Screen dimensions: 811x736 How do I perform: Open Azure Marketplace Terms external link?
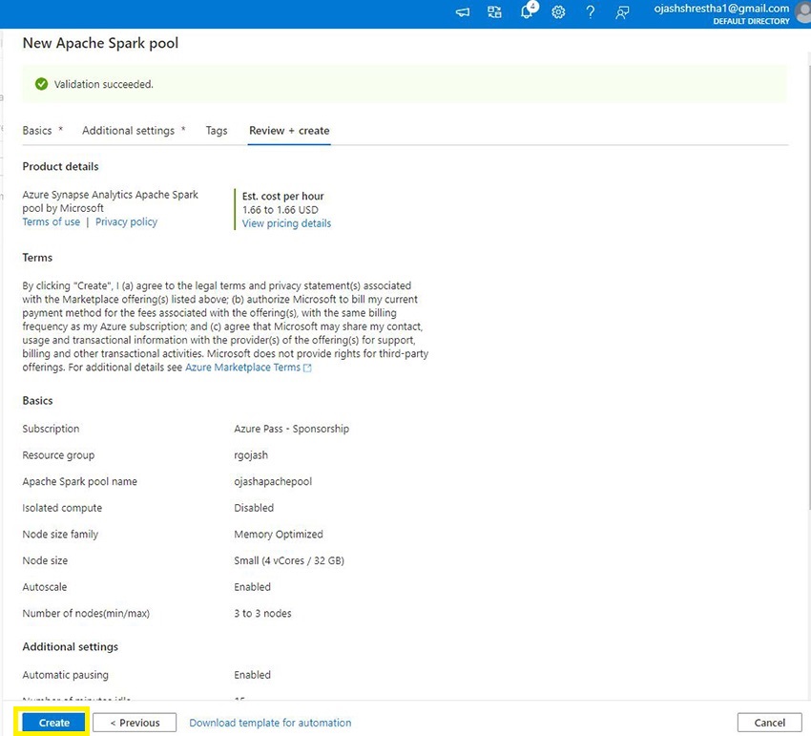[x=244, y=367]
